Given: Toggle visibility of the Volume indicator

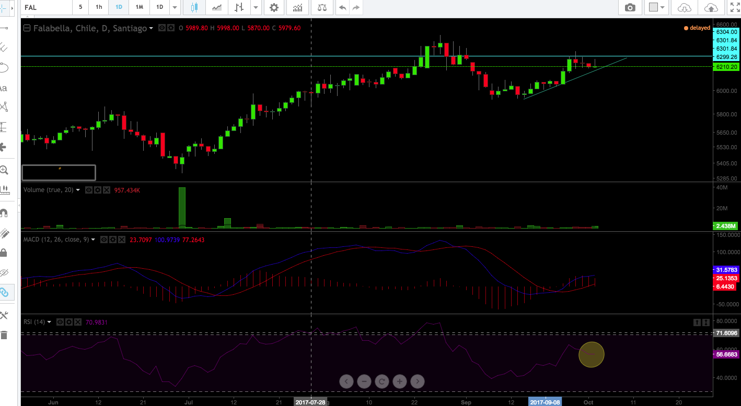Looking at the screenshot, I should tap(89, 190).
